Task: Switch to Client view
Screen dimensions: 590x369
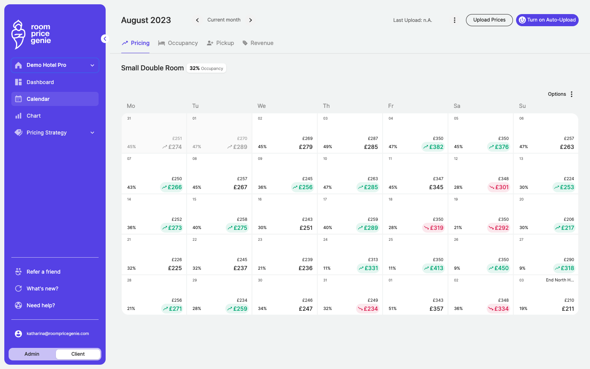Action: (x=78, y=354)
